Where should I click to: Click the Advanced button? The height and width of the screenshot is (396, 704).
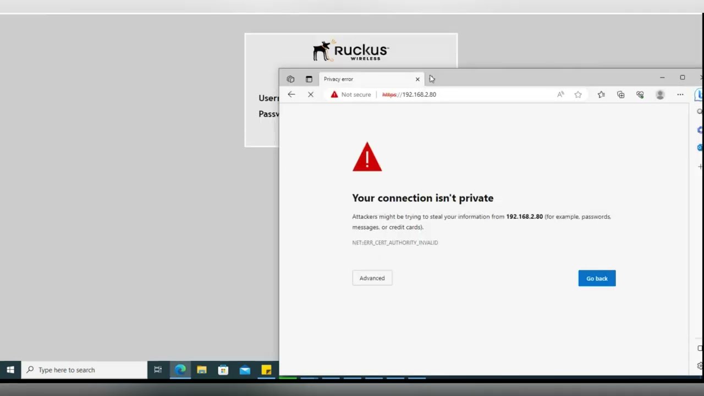pos(372,278)
